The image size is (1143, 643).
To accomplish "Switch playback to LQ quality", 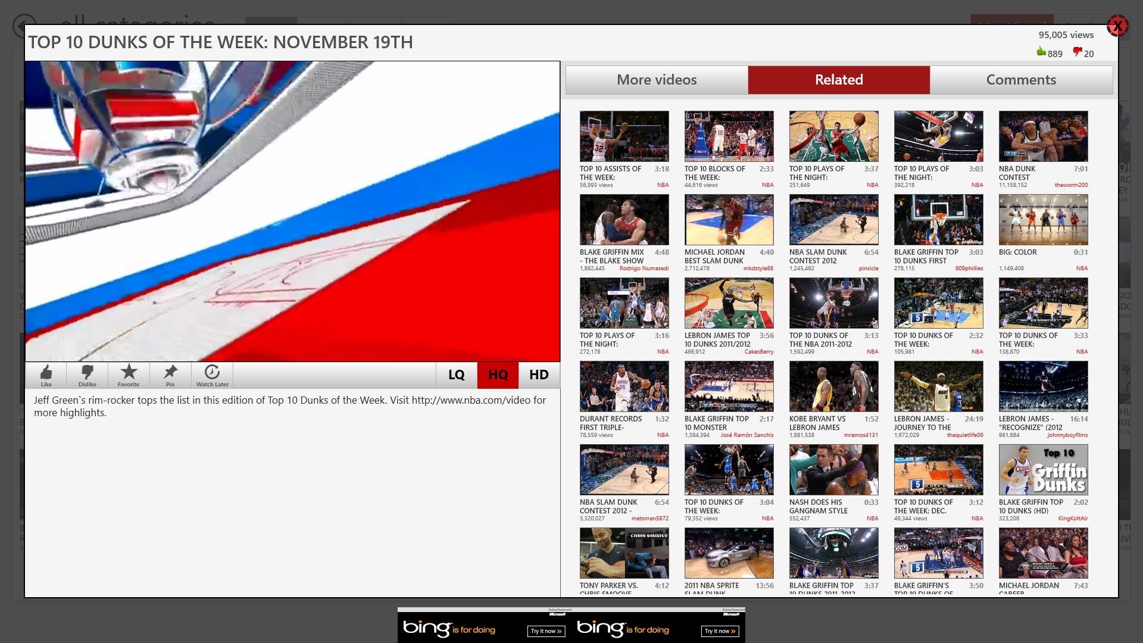I will [456, 375].
